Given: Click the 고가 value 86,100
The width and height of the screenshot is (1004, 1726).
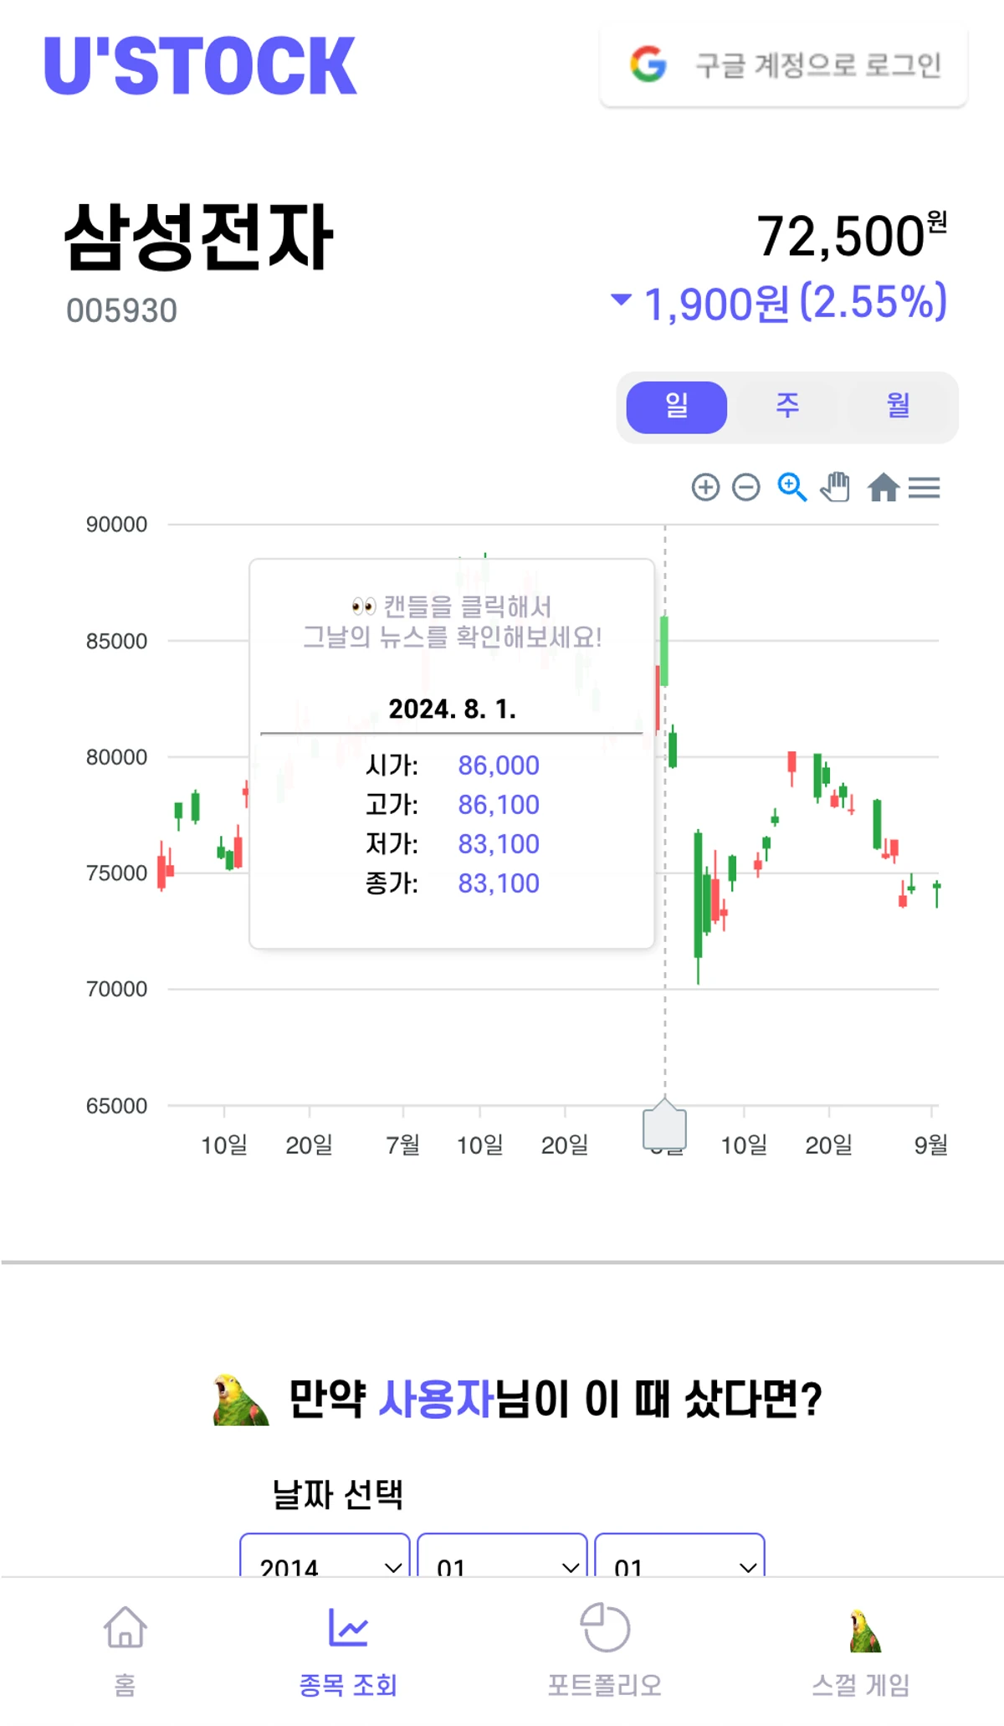Looking at the screenshot, I should pos(499,804).
